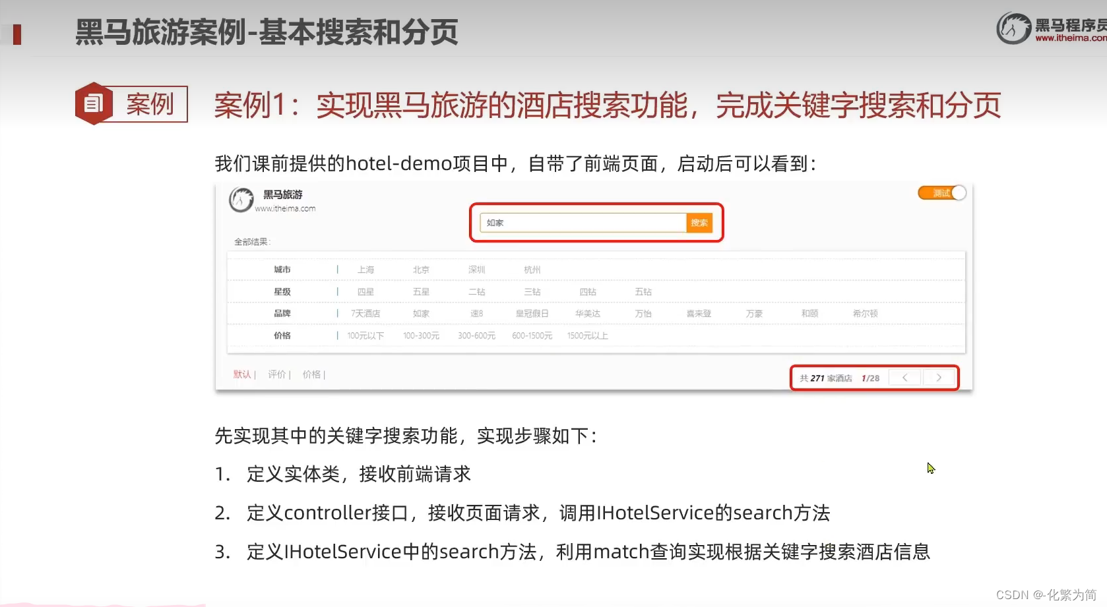The height and width of the screenshot is (607, 1107).
Task: Select the 100元以下 price filter
Action: click(x=365, y=335)
